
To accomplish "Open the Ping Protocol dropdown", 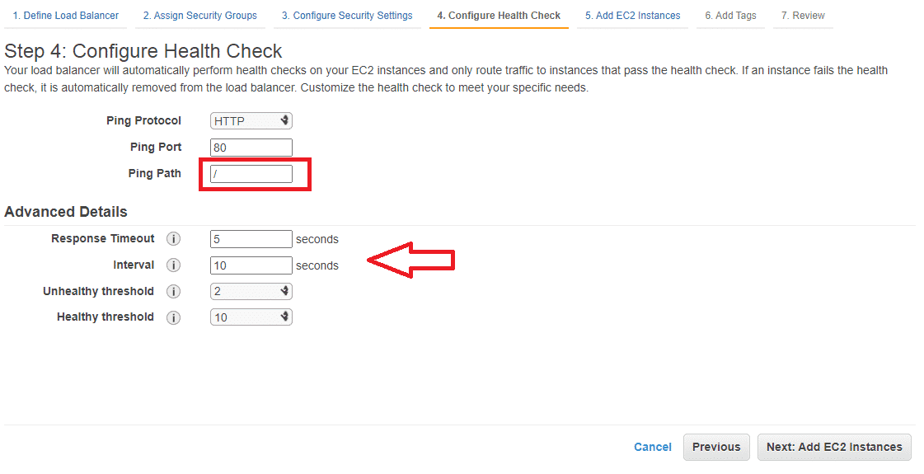I will click(x=251, y=121).
